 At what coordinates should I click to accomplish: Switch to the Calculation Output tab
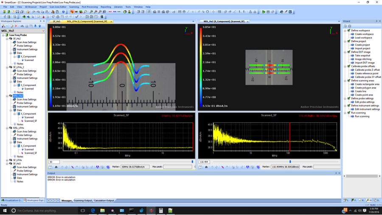point(104,201)
